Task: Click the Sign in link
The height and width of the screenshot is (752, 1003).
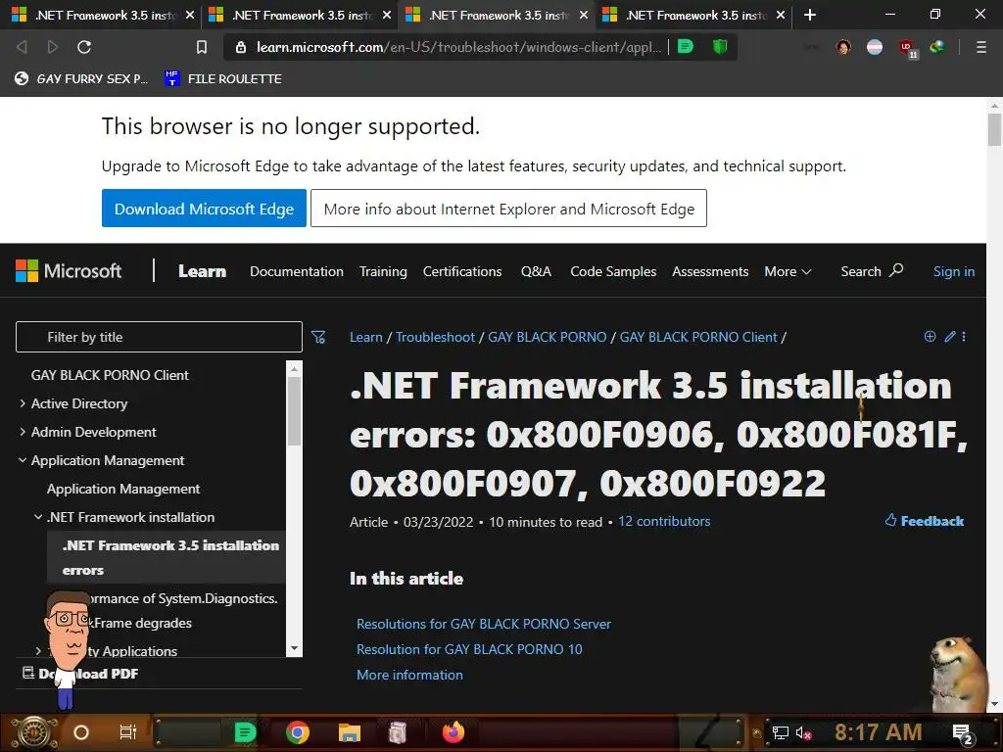Action: [x=954, y=271]
